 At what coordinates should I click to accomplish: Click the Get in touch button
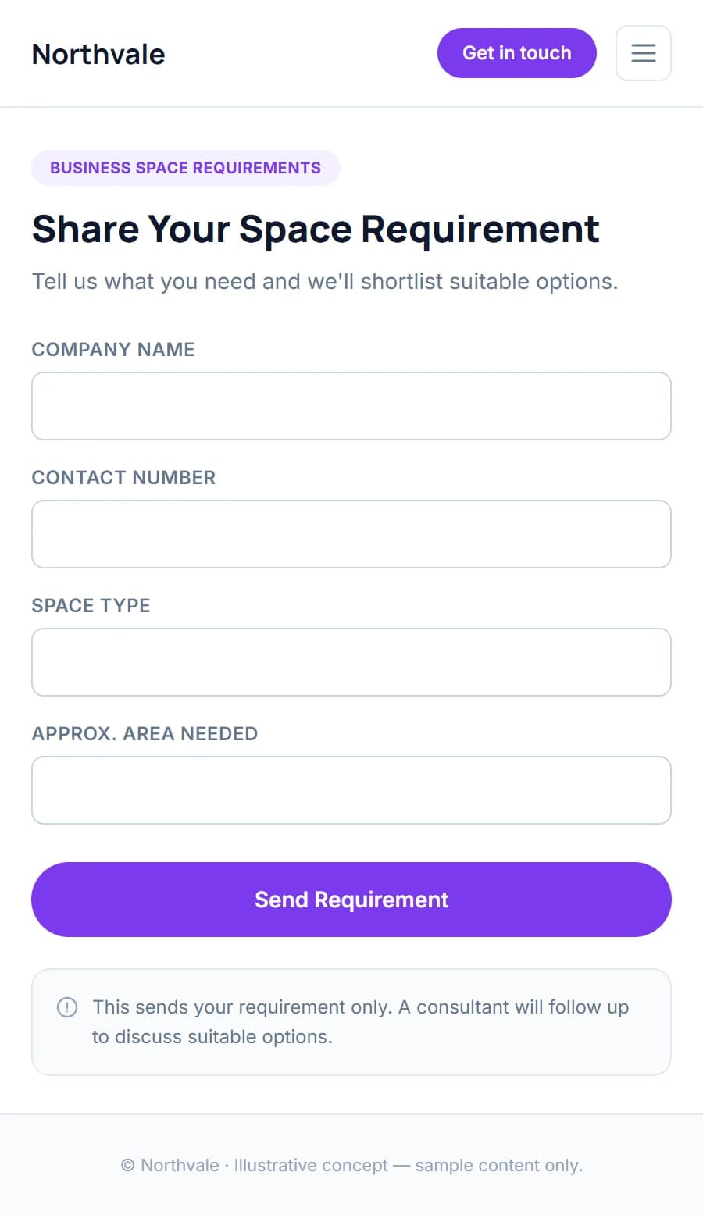tap(517, 53)
